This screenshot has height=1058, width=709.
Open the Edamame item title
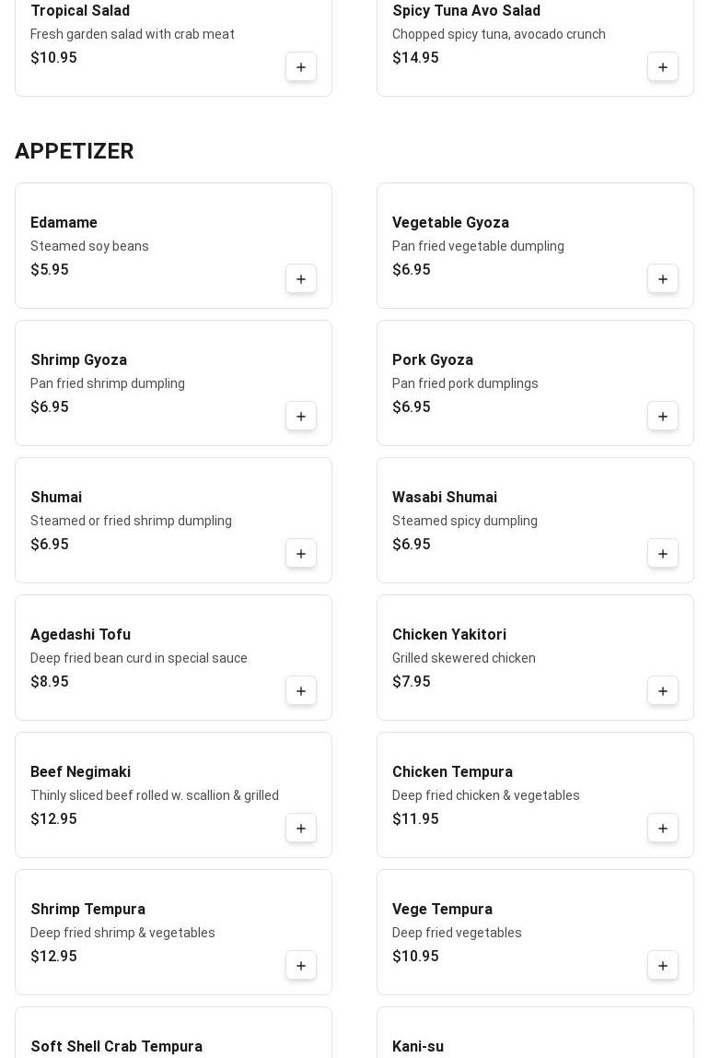[x=64, y=223]
